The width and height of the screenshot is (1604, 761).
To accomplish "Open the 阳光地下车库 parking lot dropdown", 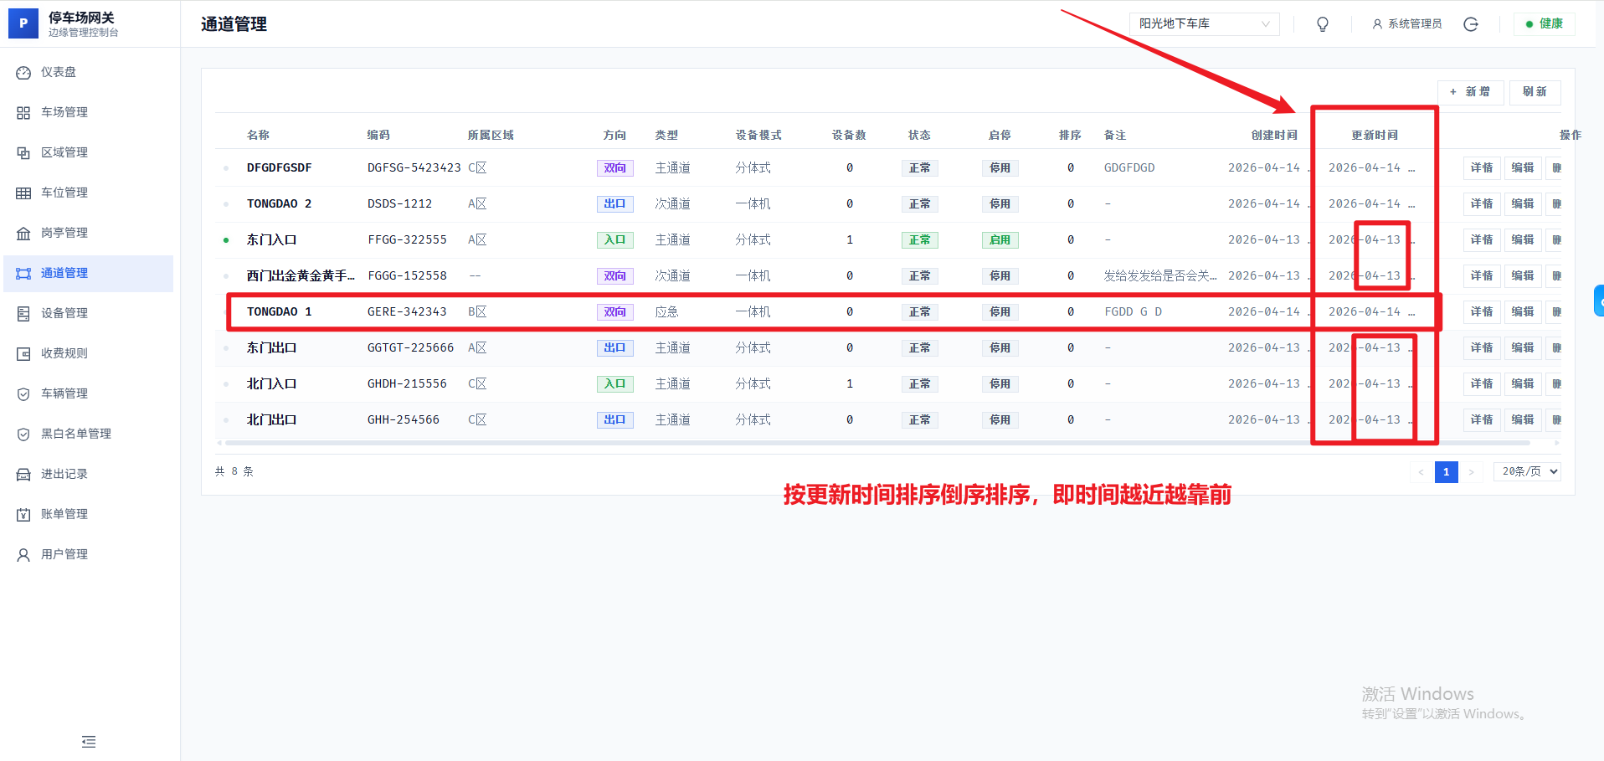I will tap(1204, 24).
